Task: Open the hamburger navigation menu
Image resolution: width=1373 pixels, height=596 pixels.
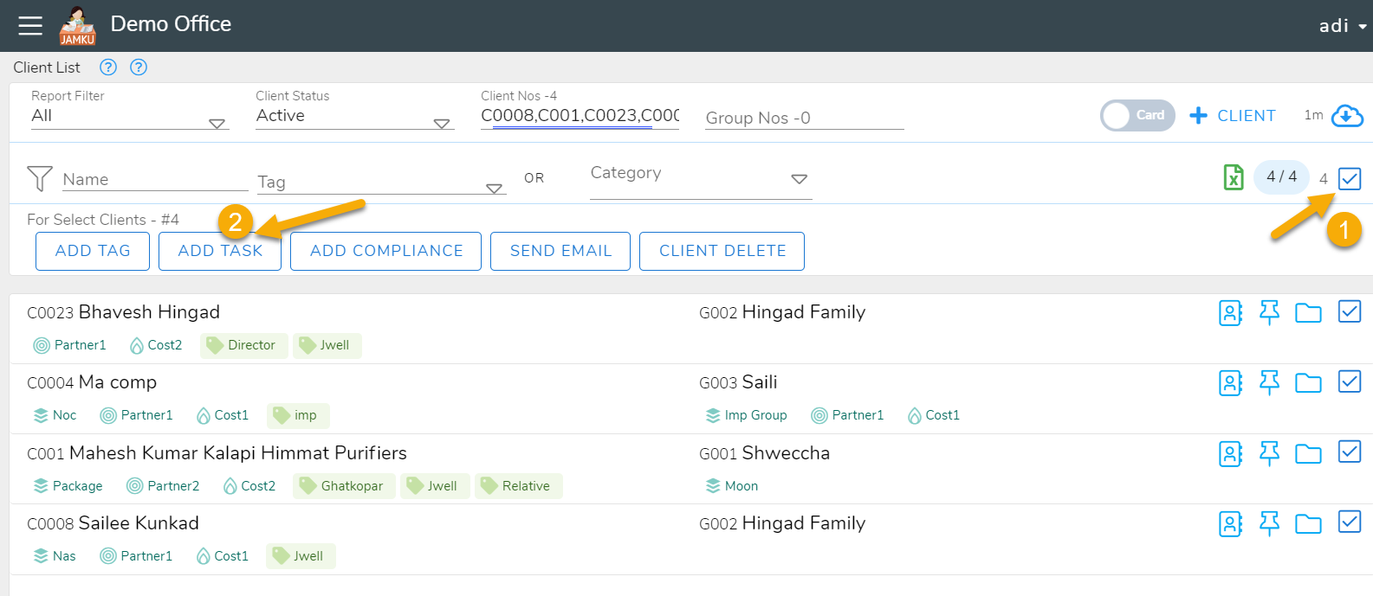Action: coord(30,26)
